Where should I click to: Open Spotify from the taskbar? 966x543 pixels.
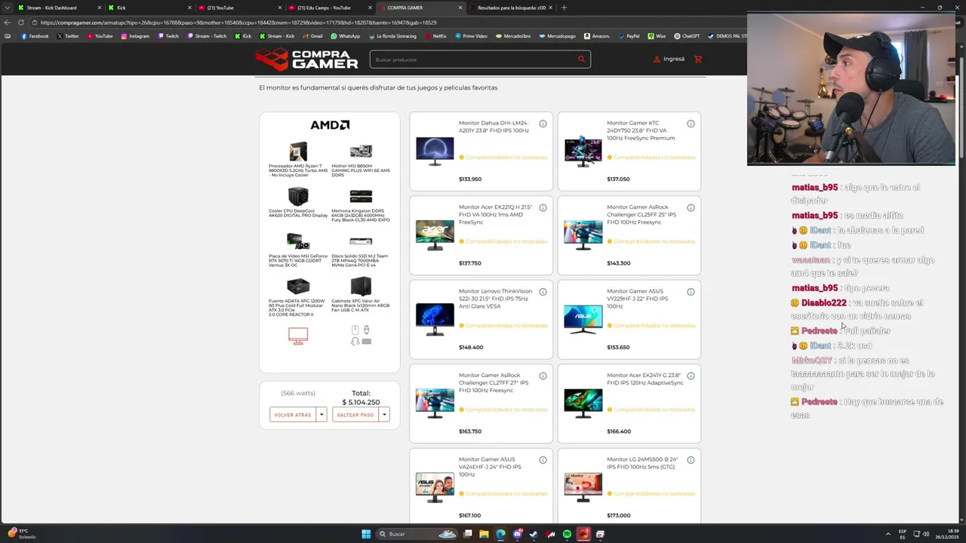pyautogui.click(x=567, y=534)
